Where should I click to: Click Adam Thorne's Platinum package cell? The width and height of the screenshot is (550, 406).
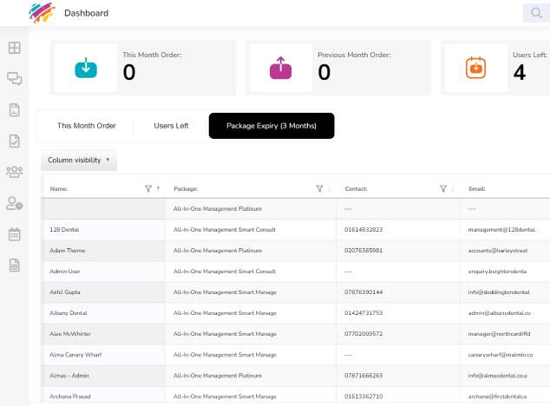218,250
